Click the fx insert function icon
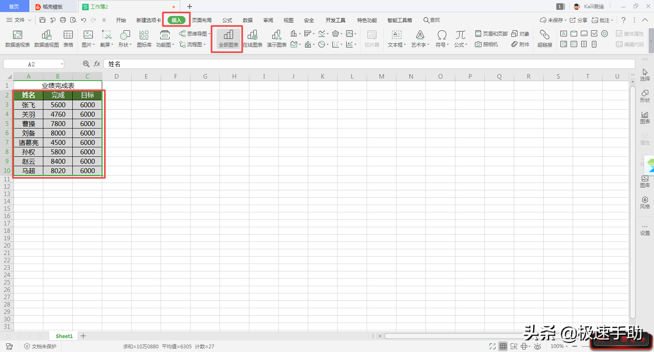Viewport: 654px width, 352px height. [x=97, y=64]
